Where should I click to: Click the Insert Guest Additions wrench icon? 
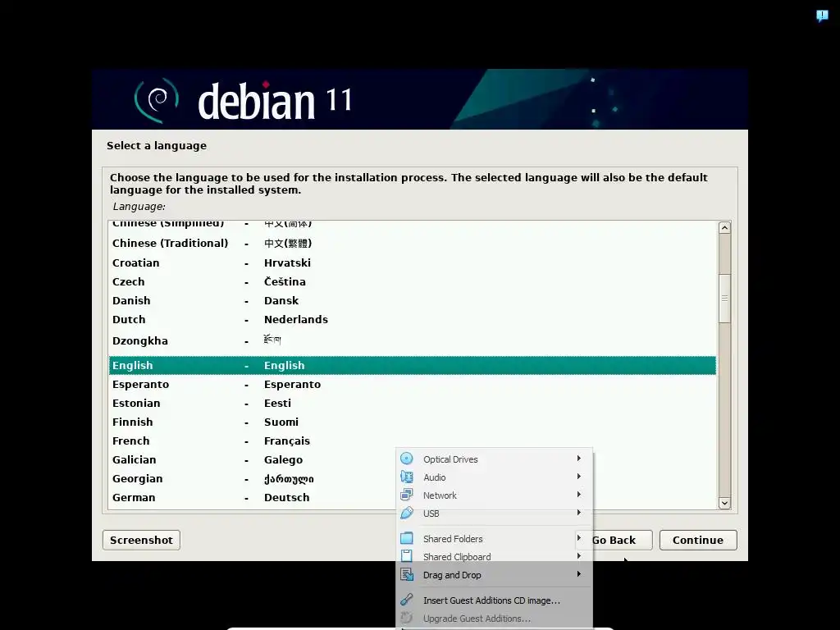click(407, 600)
